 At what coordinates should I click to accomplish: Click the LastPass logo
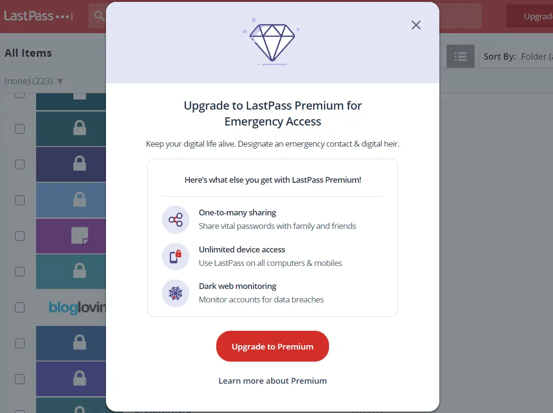click(38, 16)
